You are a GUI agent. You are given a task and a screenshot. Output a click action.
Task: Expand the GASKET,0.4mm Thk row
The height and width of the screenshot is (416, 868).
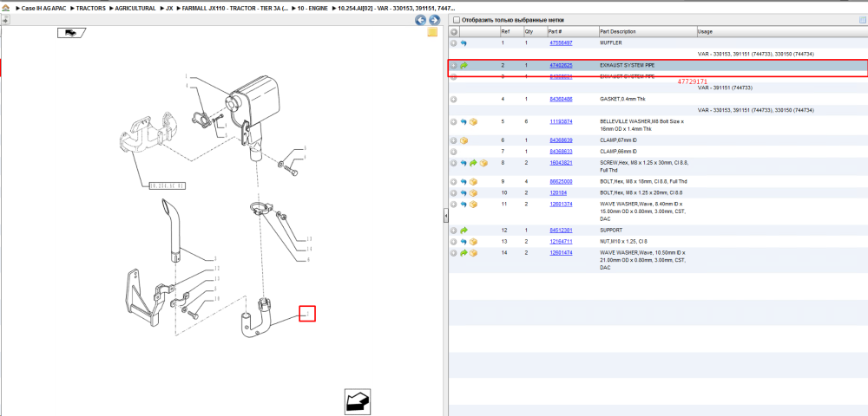(x=453, y=100)
